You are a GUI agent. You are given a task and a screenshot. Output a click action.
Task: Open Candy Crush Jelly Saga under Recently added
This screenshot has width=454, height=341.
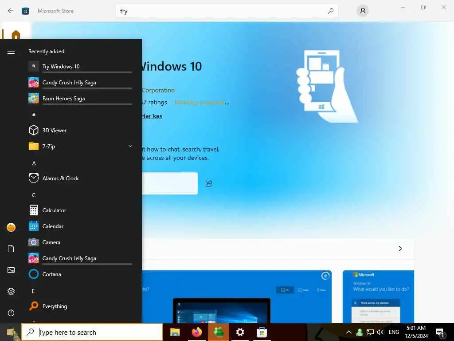coord(80,82)
